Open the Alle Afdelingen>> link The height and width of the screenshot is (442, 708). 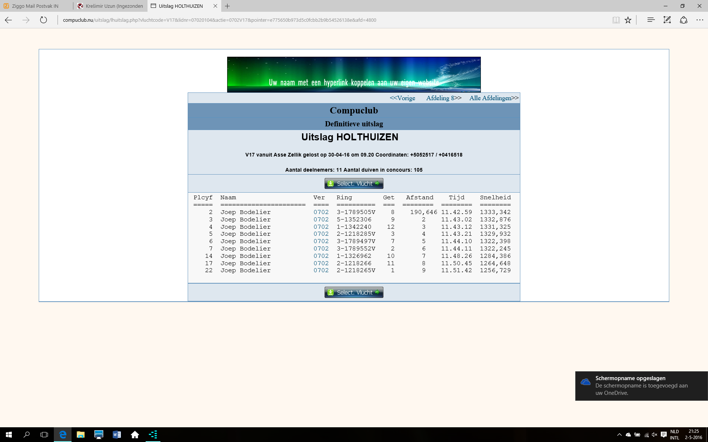coord(494,98)
